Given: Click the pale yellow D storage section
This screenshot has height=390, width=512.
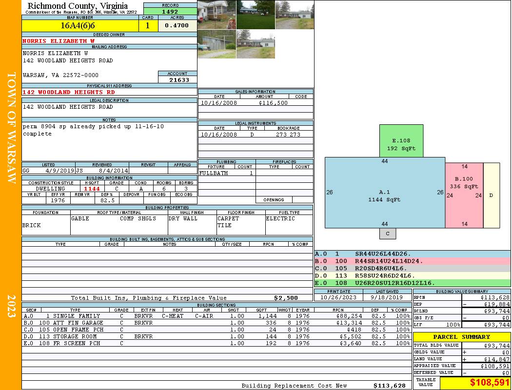Looking at the screenshot, I should coord(491,195).
